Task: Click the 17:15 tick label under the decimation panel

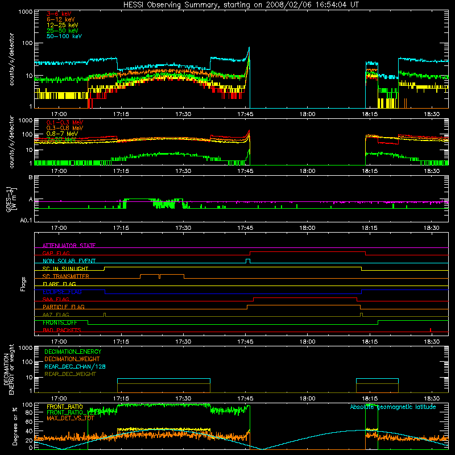Action: point(121,399)
